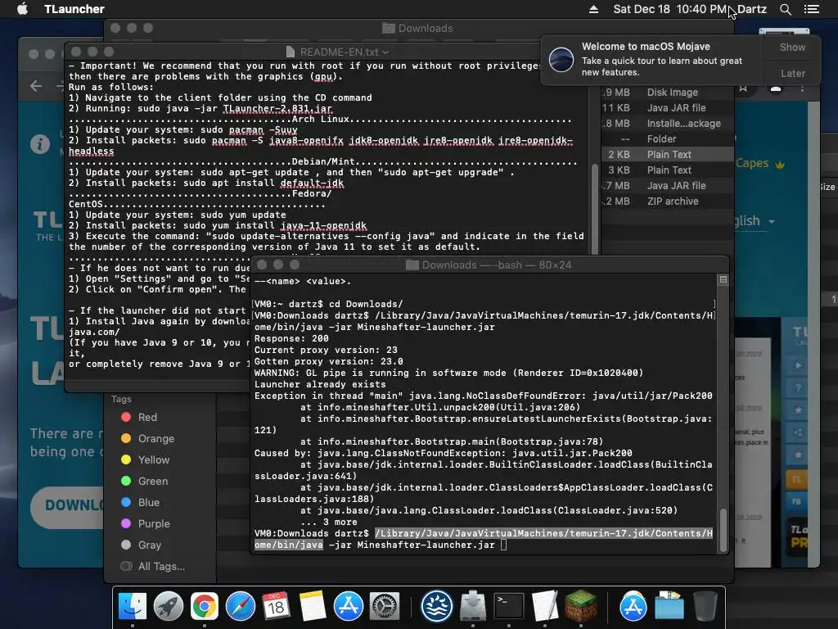Open System Preferences gear in Dock
Image resolution: width=838 pixels, height=629 pixels.
385,607
